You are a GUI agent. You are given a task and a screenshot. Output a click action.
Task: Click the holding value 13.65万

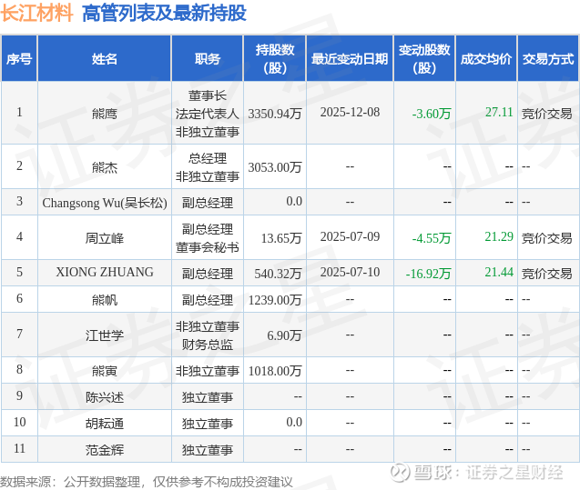281,238
